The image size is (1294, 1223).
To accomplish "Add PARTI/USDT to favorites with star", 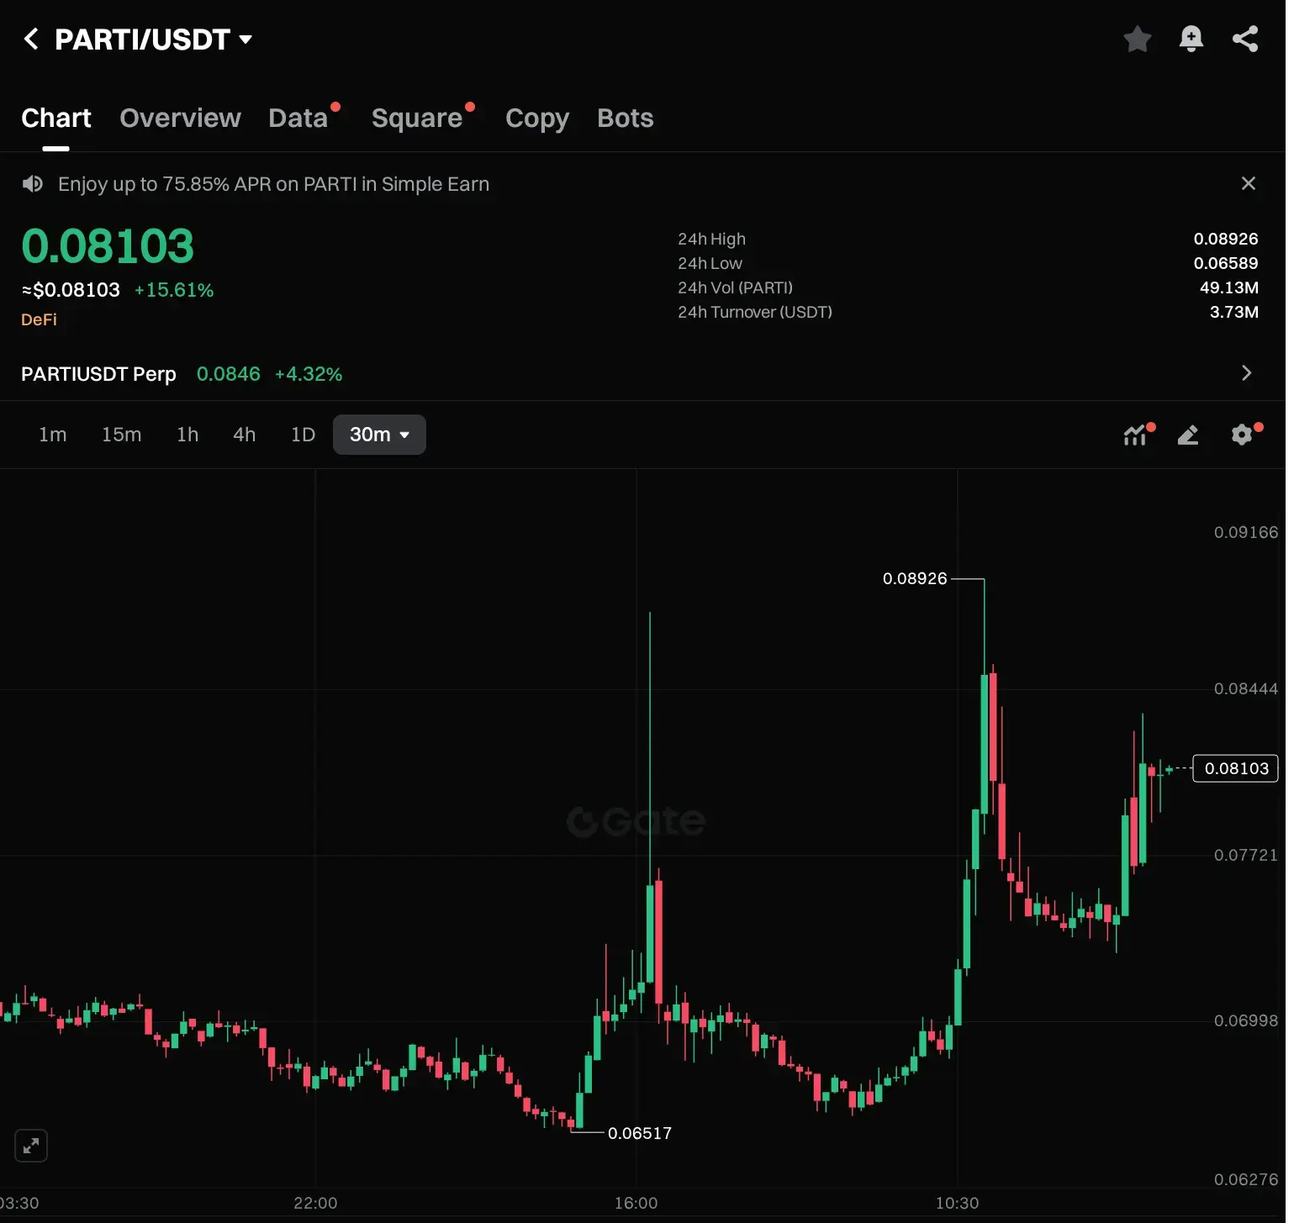I will coord(1137,39).
